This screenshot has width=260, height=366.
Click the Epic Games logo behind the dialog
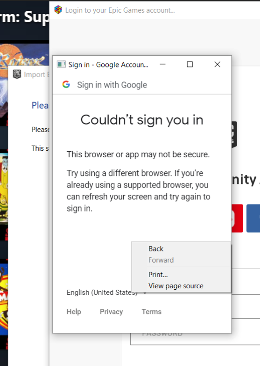click(234, 134)
